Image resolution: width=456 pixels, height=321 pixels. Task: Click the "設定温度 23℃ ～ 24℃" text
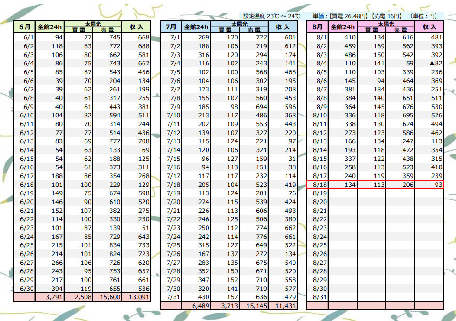coord(272,16)
